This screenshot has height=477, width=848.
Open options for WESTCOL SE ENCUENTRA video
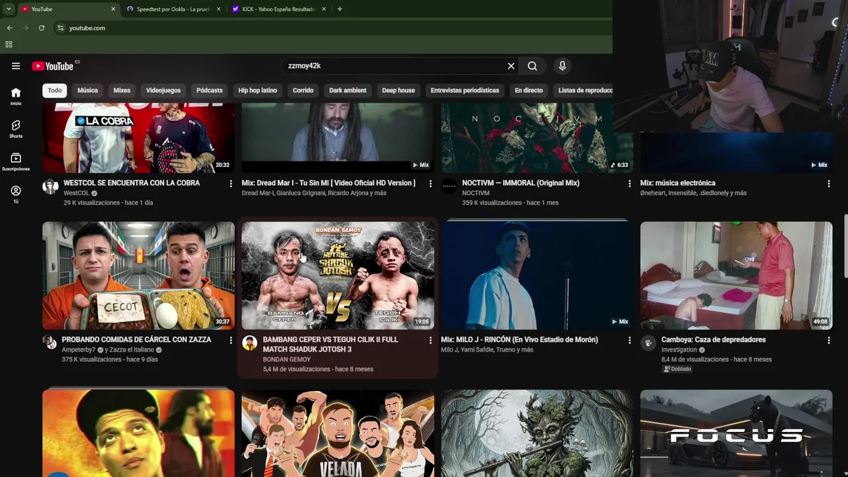click(x=231, y=184)
